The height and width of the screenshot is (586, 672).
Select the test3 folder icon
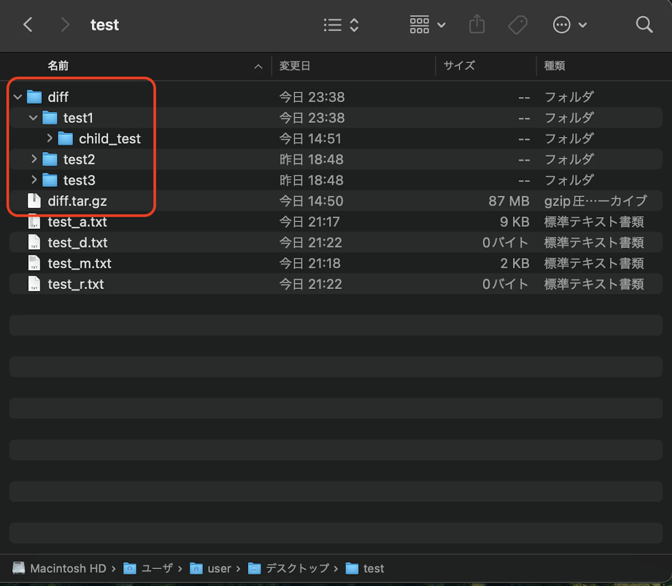pos(50,180)
